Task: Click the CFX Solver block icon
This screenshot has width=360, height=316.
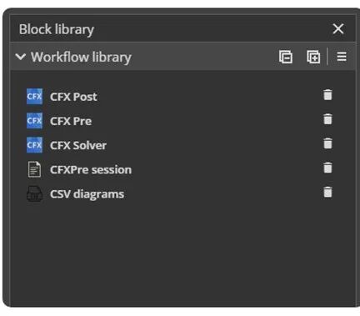Action: 34,145
